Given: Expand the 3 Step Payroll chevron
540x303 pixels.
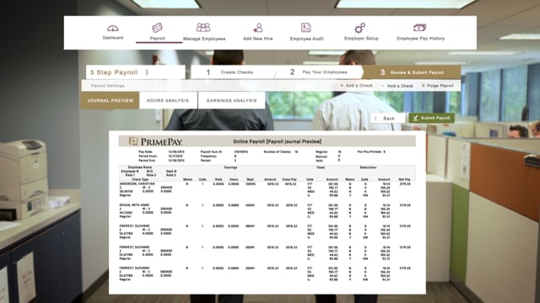Looking at the screenshot, I should click(147, 72).
